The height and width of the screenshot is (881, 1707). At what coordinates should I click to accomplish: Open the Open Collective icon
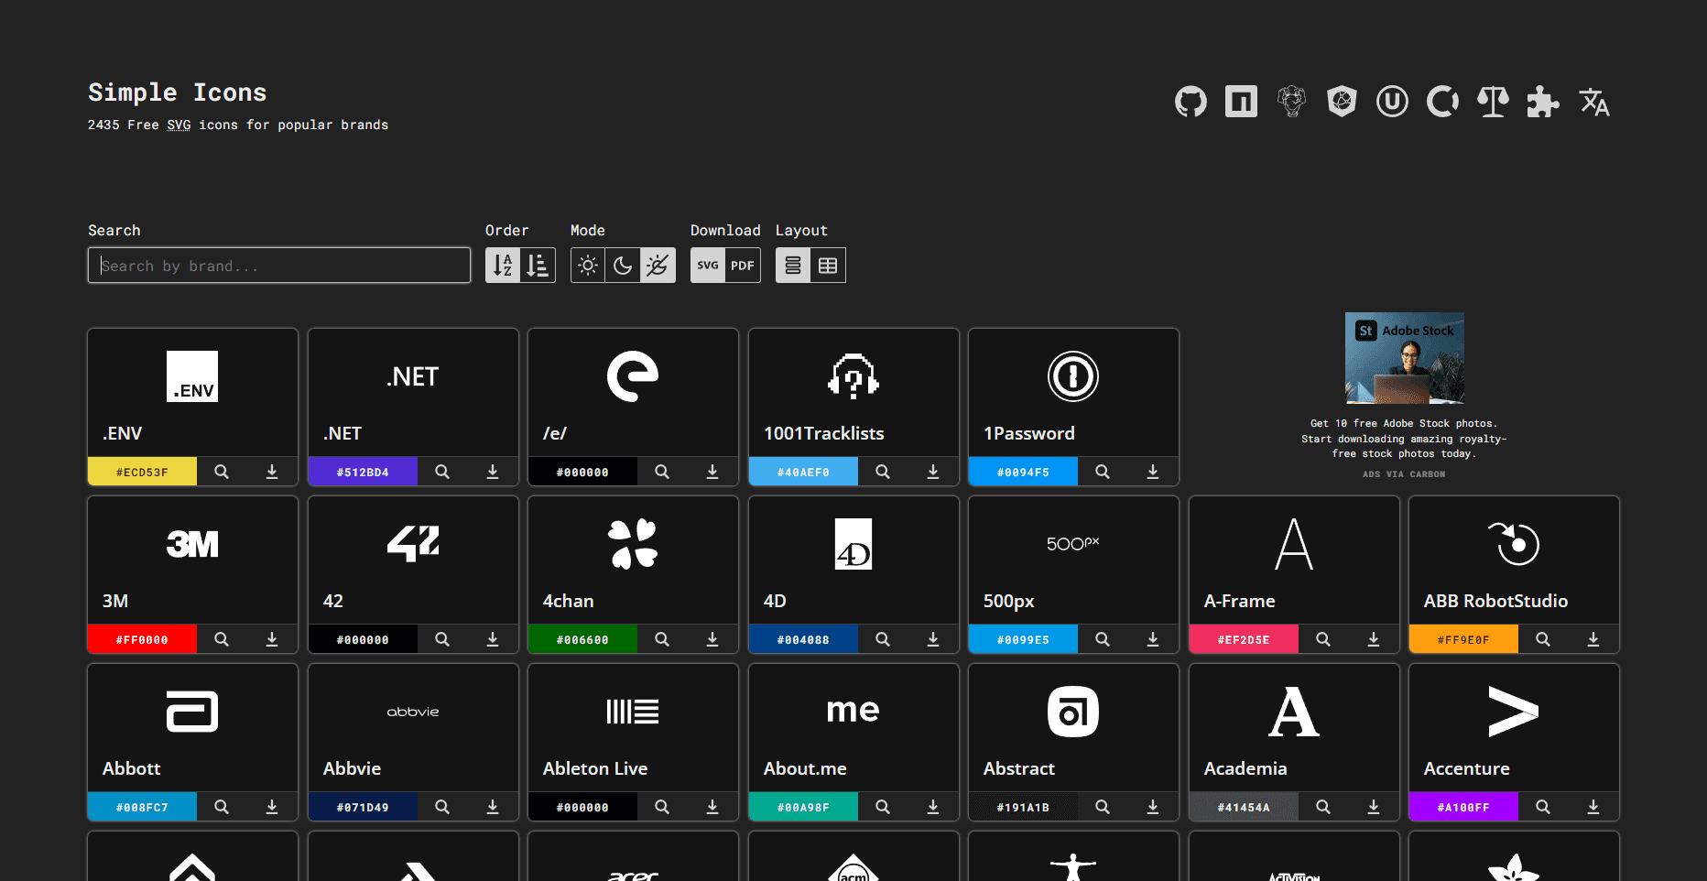coord(1442,101)
